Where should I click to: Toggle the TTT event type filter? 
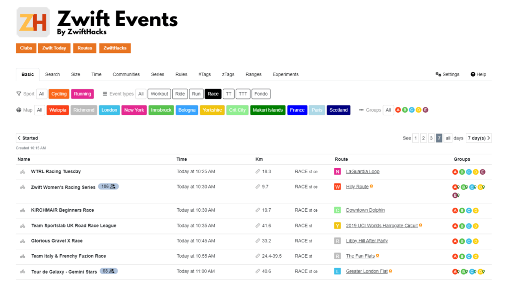[243, 94]
